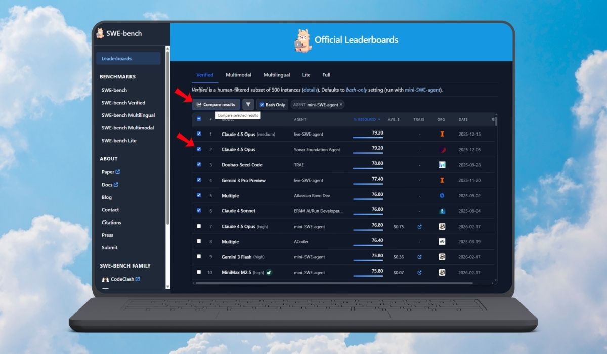This screenshot has width=607, height=354.
Task: Click the Compare results button
Action: click(x=216, y=104)
